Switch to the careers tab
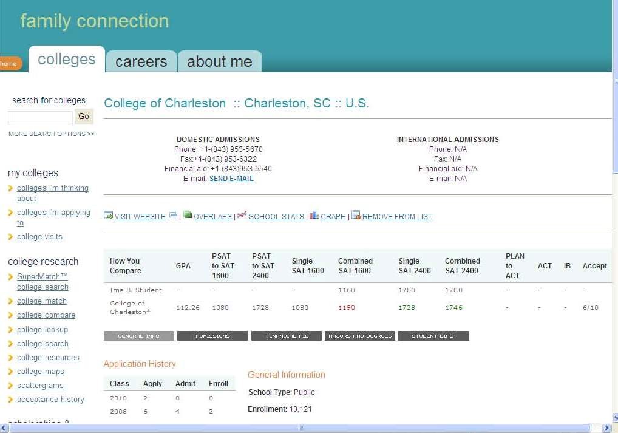618x433 pixels. pyautogui.click(x=141, y=61)
